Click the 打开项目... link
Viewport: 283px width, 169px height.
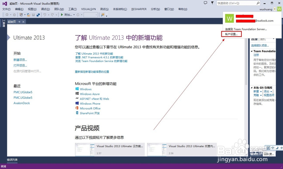coord(20,65)
